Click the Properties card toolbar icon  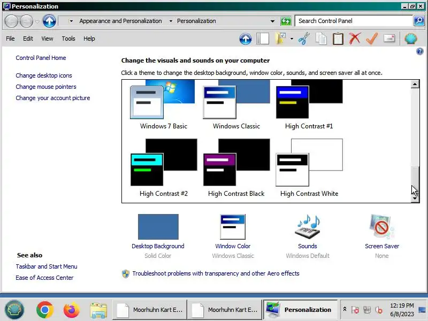pyautogui.click(x=389, y=38)
